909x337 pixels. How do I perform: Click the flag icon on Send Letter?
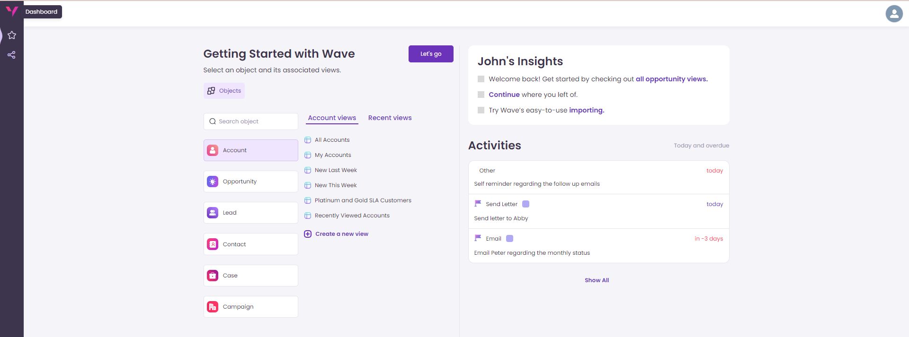coord(478,204)
